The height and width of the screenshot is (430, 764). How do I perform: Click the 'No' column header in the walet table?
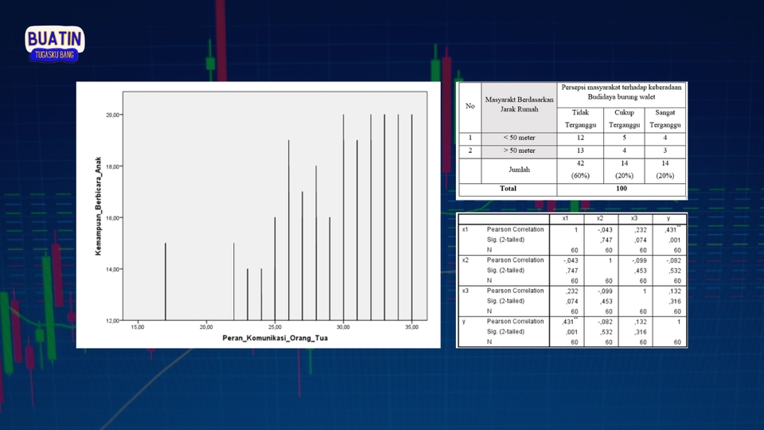(x=470, y=106)
